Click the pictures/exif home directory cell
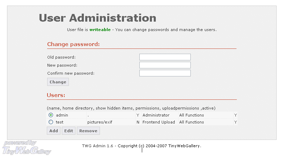 (100, 122)
